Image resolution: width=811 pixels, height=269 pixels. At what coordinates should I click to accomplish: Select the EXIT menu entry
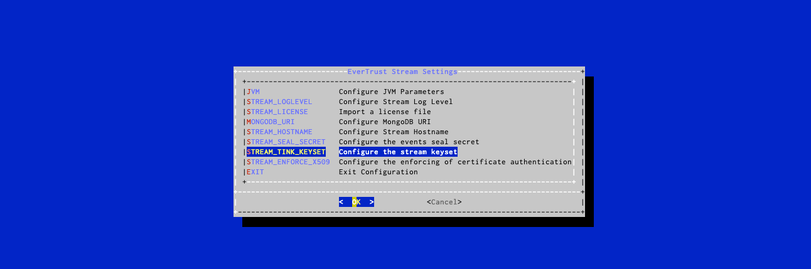[255, 172]
